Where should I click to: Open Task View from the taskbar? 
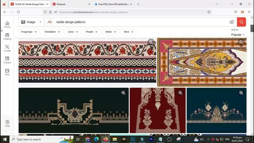click(x=78, y=139)
